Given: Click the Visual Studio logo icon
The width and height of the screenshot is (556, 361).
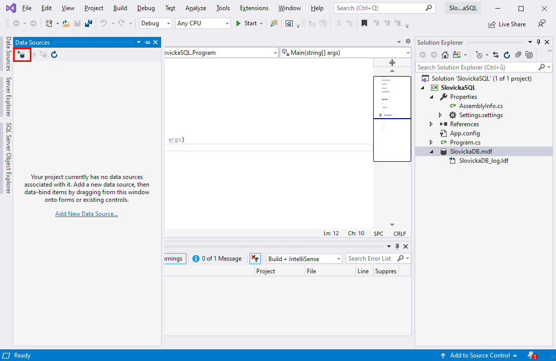Looking at the screenshot, I should 11,8.
